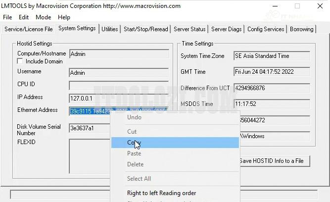Choose Copy from the context menu
This screenshot has width=330, height=202.
click(134, 143)
